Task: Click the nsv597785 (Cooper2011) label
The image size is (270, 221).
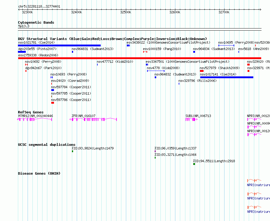Action: coord(71,93)
